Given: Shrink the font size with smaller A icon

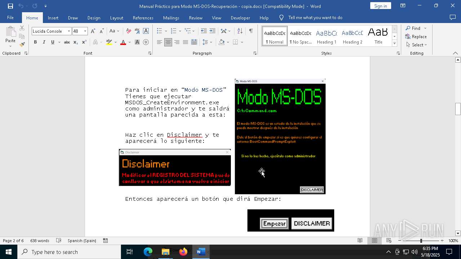Looking at the screenshot, I should [x=102, y=31].
